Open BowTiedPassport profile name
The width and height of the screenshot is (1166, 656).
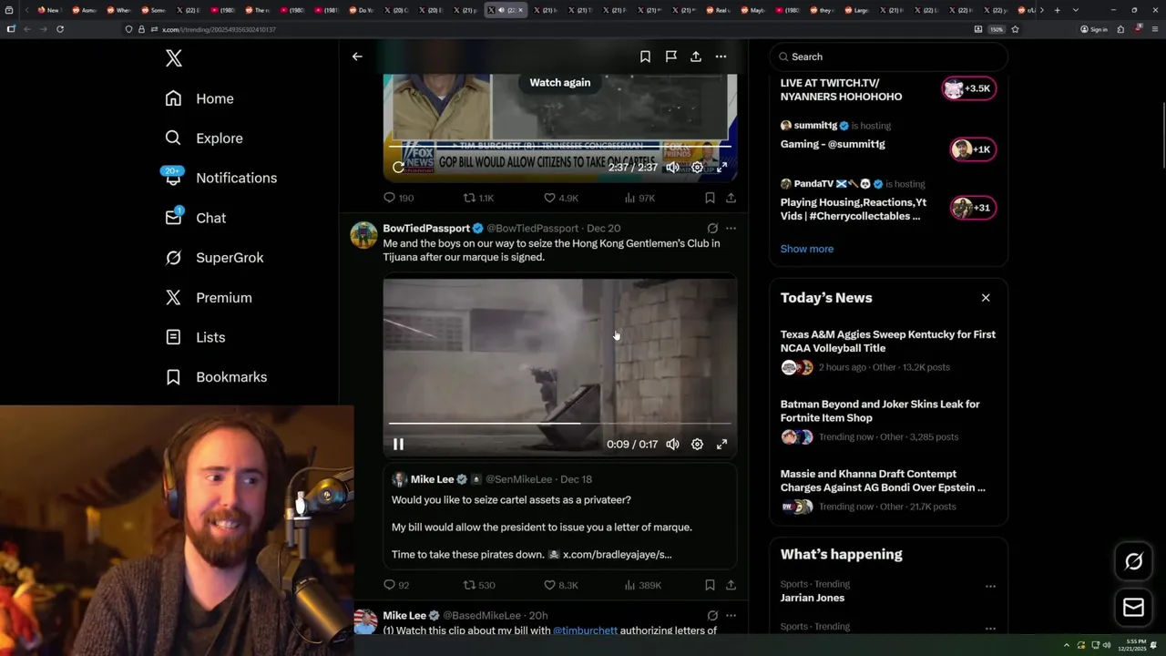pos(426,229)
